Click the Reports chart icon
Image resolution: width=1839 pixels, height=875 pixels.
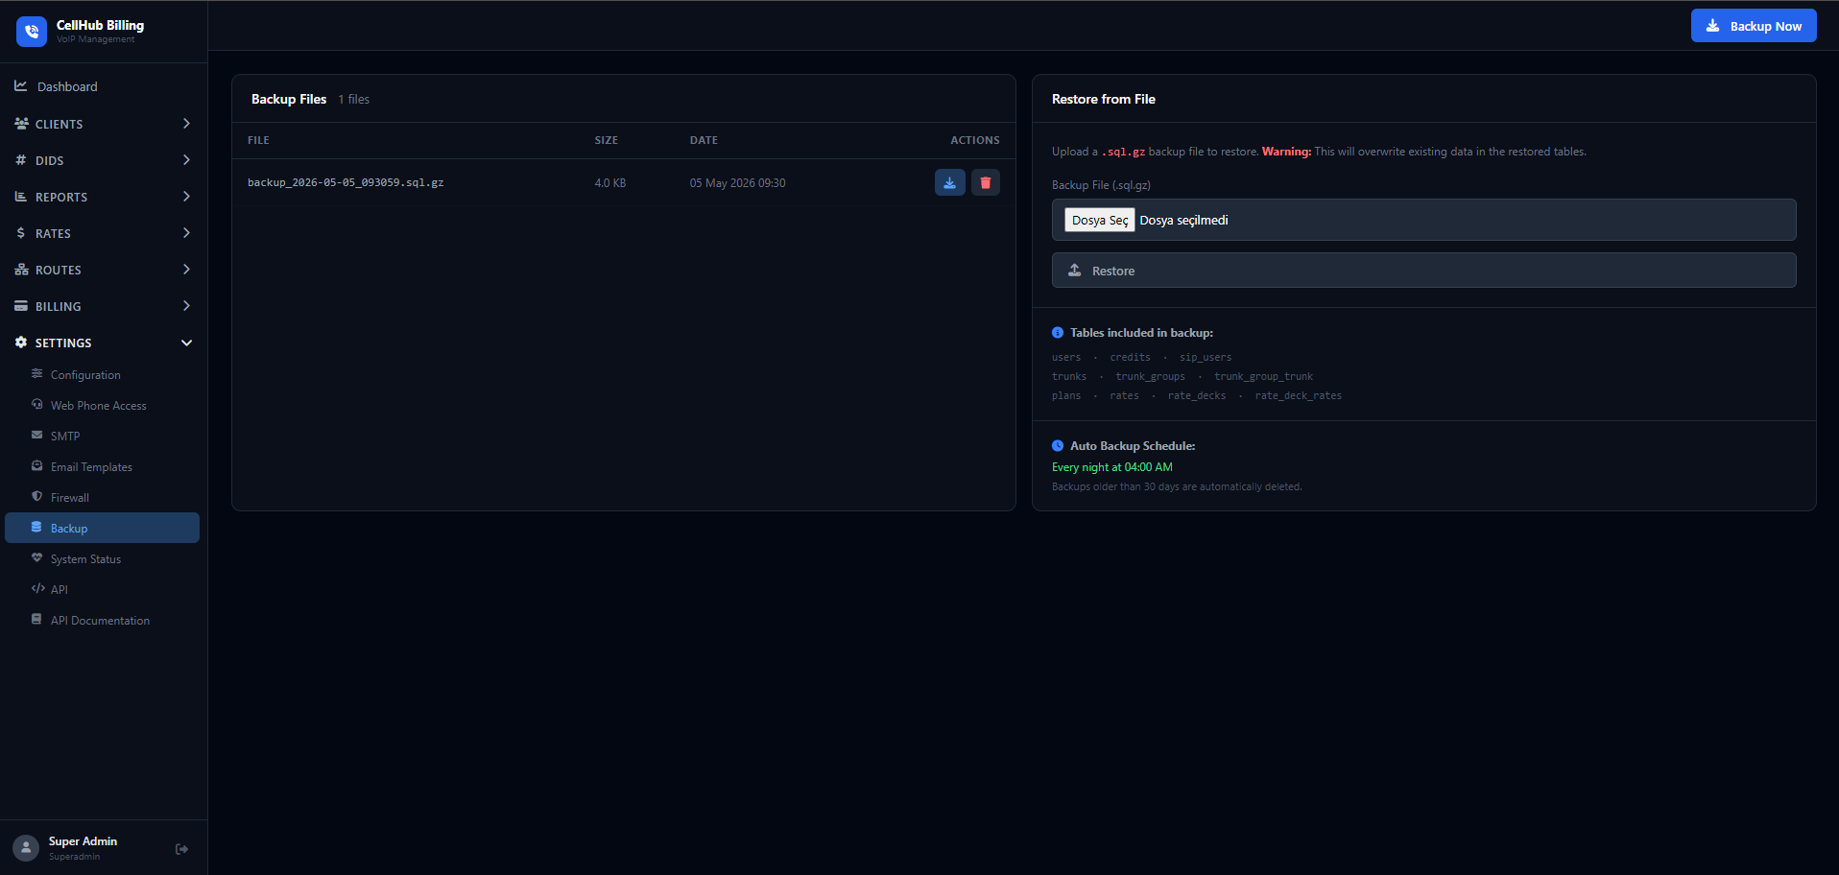21,197
